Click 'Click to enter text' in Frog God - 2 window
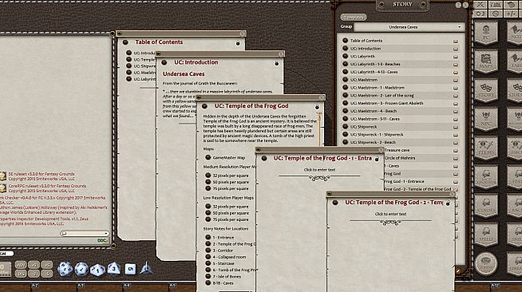Screen dimensions: 522x292 (390, 214)
